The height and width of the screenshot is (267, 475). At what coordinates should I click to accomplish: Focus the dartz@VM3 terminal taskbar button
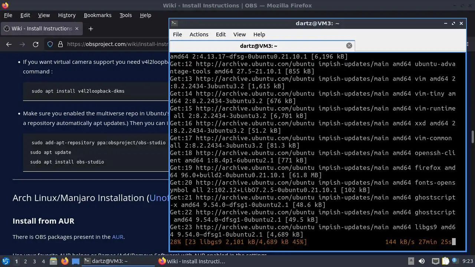click(x=118, y=261)
